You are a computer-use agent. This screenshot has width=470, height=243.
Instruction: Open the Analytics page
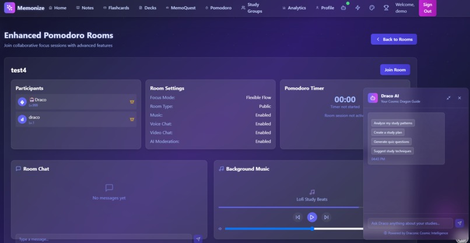tap(294, 8)
